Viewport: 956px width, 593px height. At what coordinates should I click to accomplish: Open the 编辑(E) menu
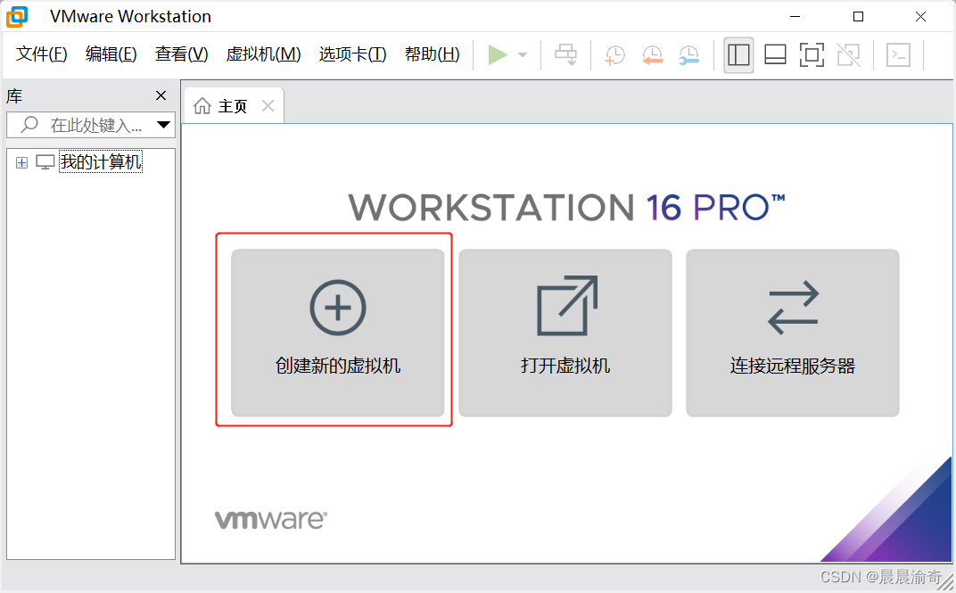[x=111, y=54]
